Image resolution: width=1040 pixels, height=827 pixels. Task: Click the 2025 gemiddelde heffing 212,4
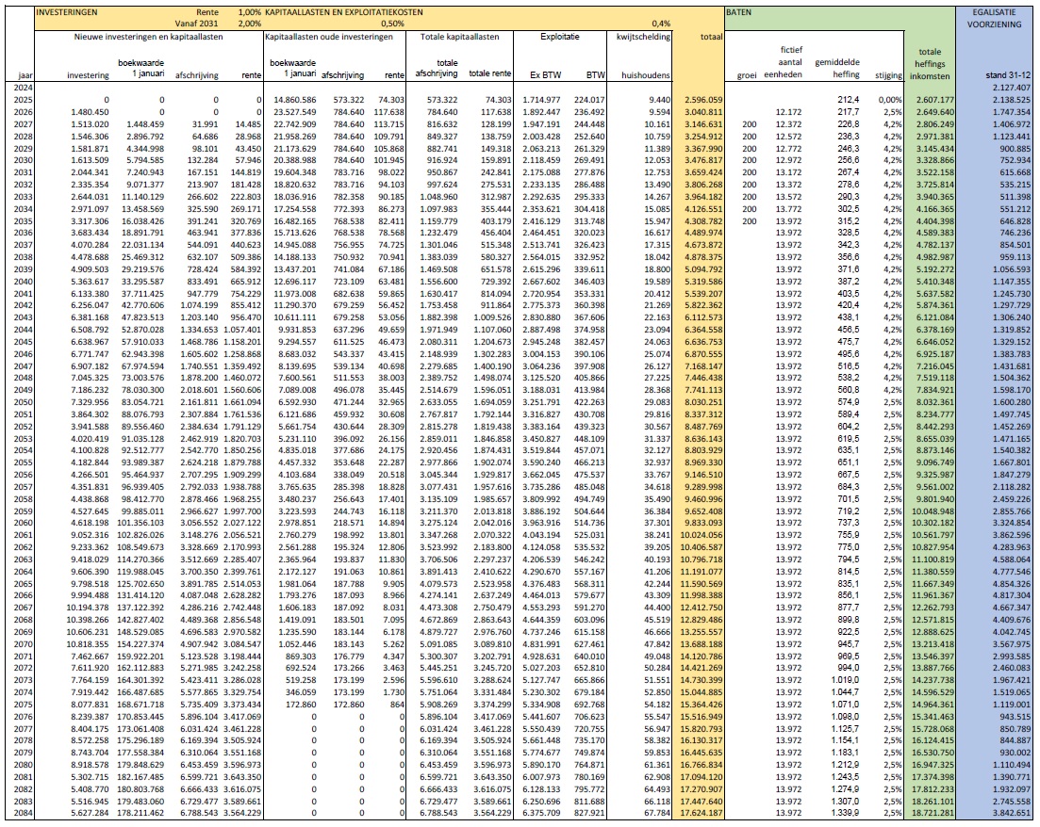tap(849, 100)
